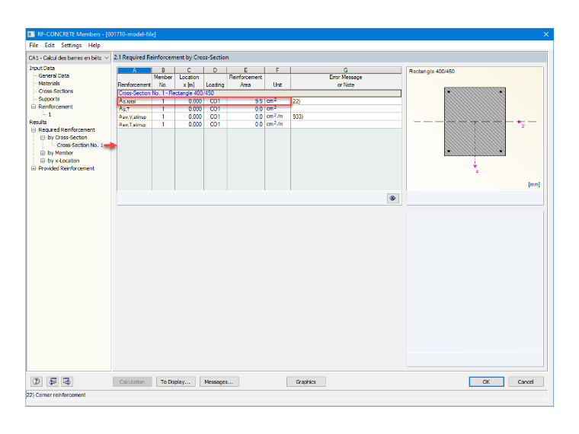Click the To Display... button
This screenshot has width=579, height=434.
point(175,381)
